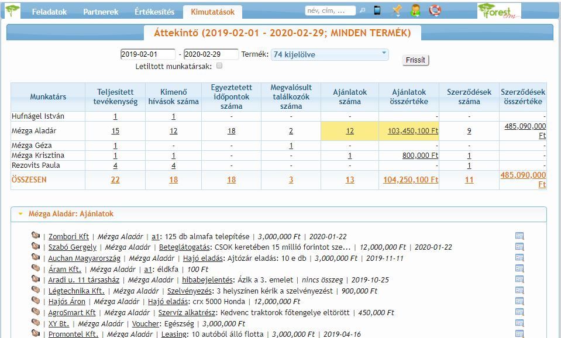561x338 pixels.
Task: Click the name/address search box
Action: click(x=330, y=11)
